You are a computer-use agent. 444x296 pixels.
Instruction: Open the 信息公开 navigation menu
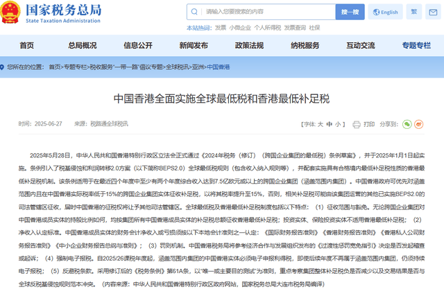pos(138,45)
